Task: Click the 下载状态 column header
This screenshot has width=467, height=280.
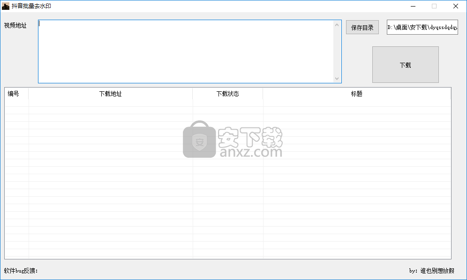Action: click(x=227, y=94)
